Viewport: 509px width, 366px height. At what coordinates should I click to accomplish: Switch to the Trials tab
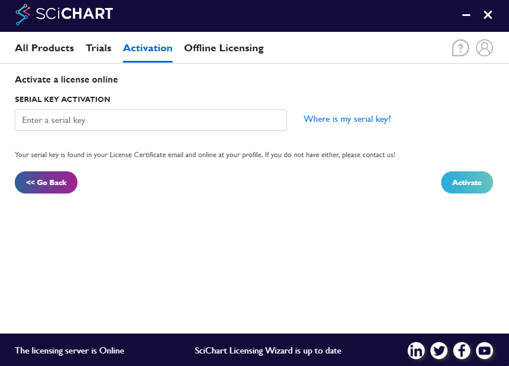point(98,48)
